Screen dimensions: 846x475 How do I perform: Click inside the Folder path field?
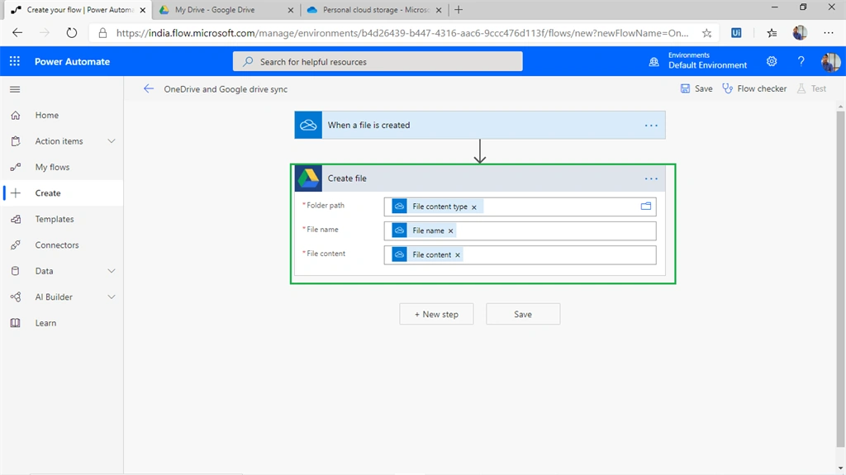[x=520, y=207]
